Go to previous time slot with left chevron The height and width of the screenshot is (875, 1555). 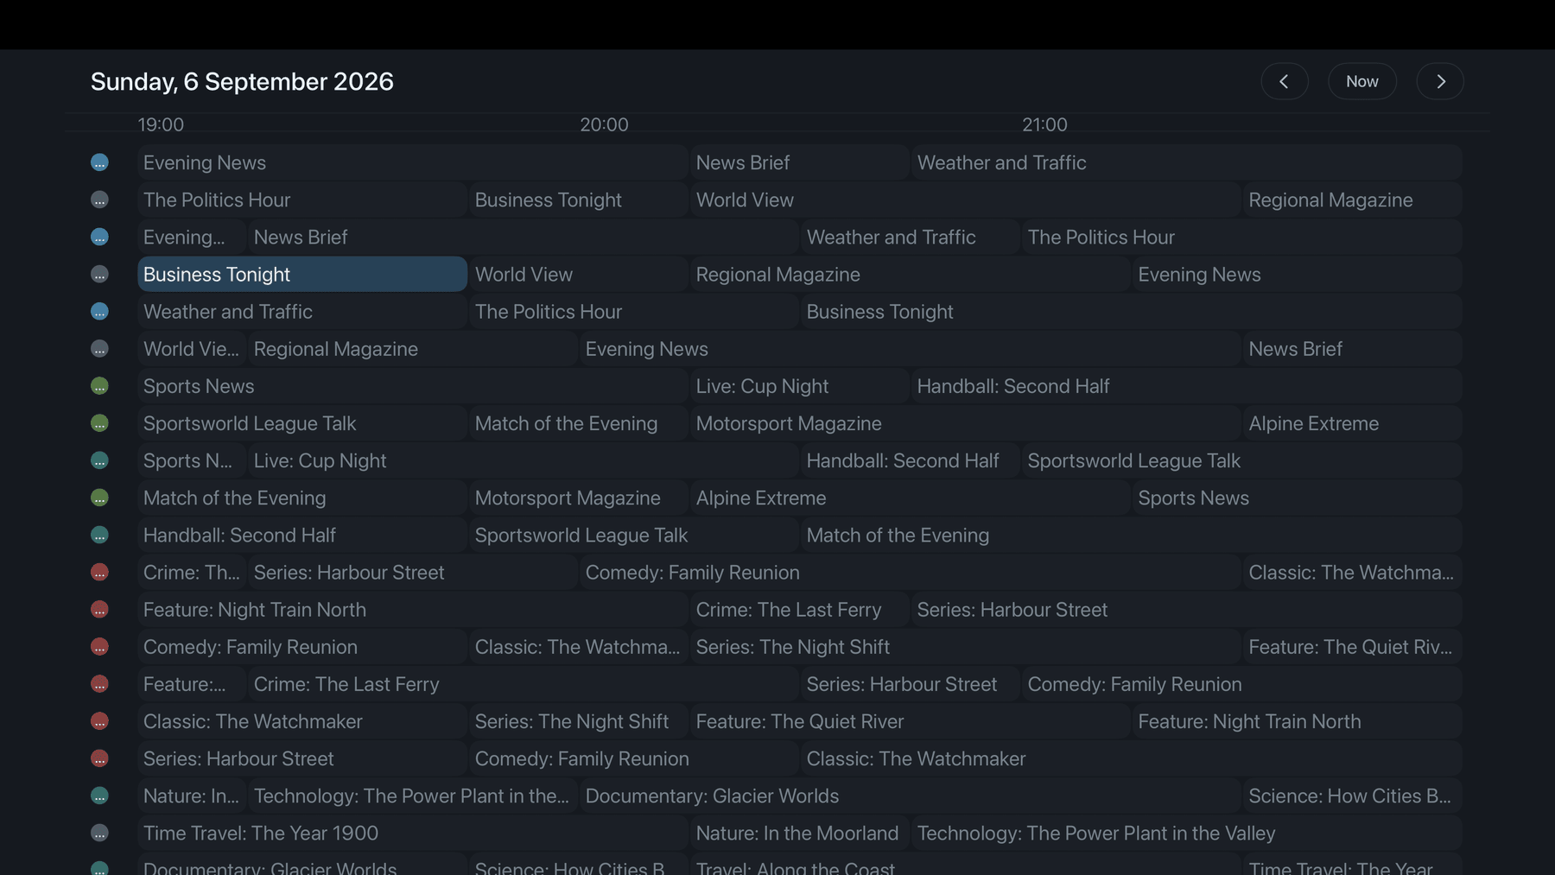point(1285,81)
